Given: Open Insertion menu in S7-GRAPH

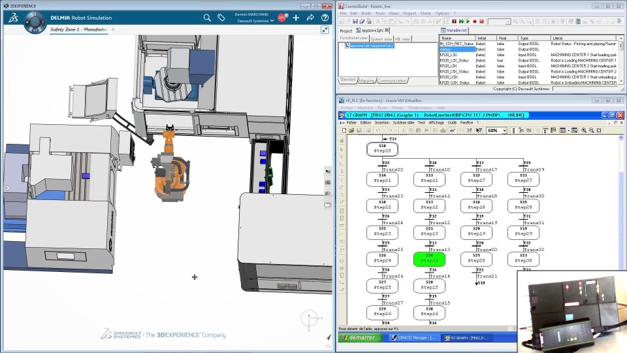Looking at the screenshot, I should point(382,123).
